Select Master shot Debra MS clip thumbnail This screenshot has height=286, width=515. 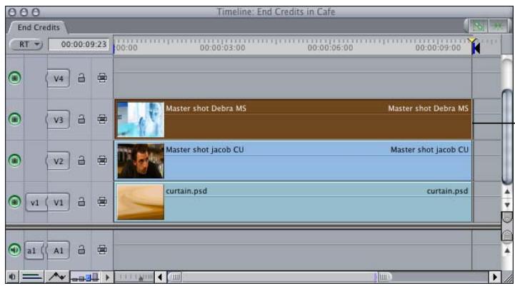(141, 120)
